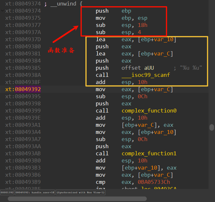
Task: Click the 10h operand at line 0804938F
Action: [x=143, y=82]
